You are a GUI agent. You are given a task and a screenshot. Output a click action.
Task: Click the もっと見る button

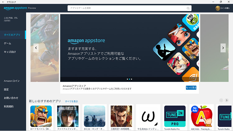[x=191, y=88]
